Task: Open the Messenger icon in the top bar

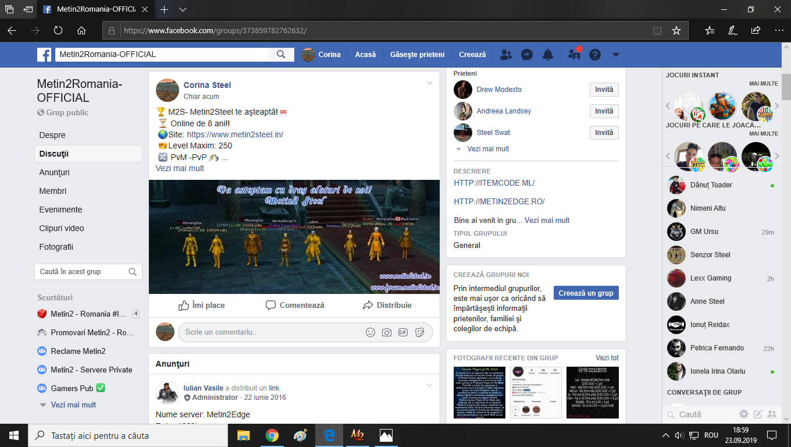Action: 527,55
